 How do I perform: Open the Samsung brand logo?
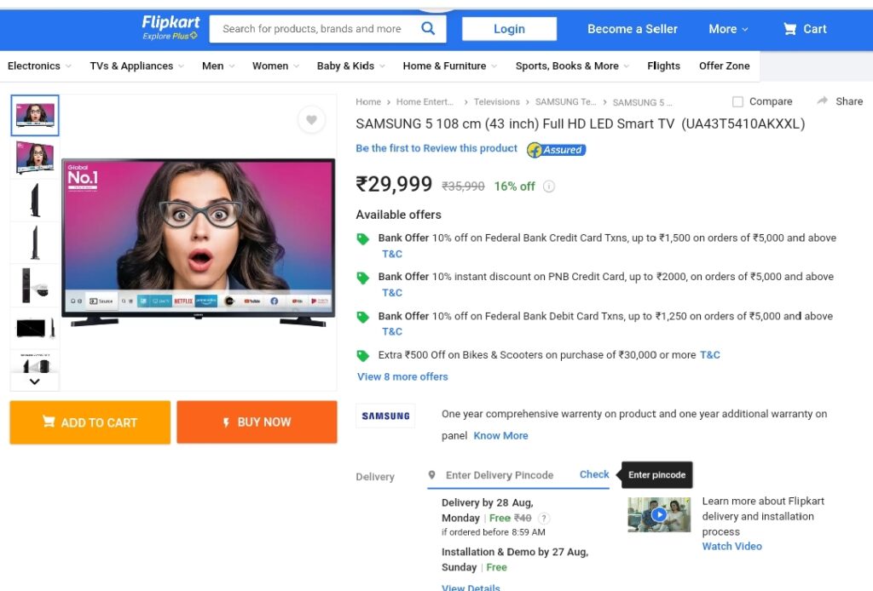coord(385,416)
